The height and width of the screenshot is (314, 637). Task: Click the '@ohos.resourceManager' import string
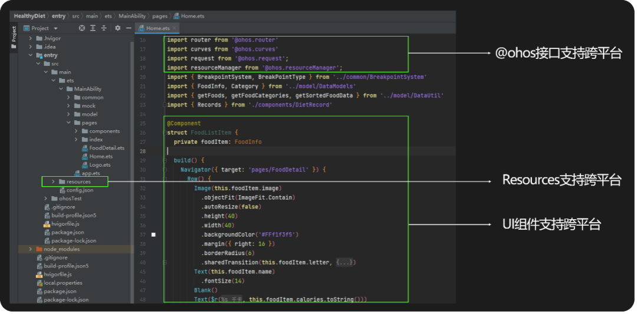coord(301,68)
